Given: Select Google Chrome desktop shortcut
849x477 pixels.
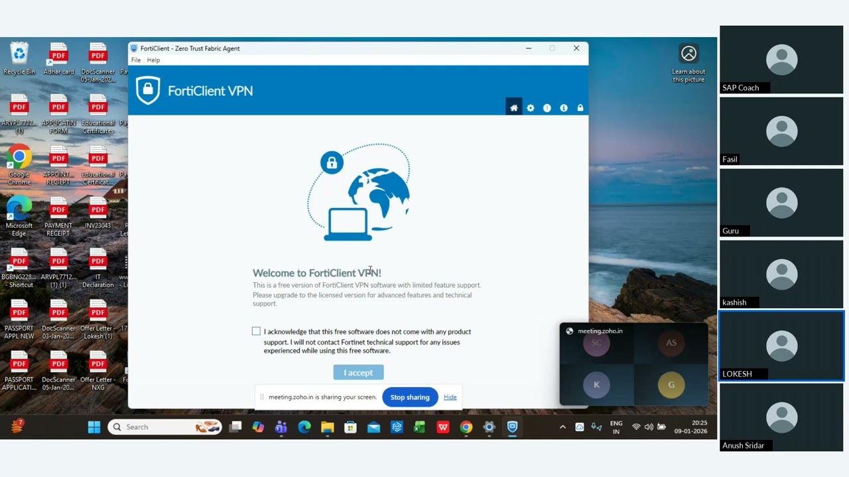Looking at the screenshot, I should pyautogui.click(x=19, y=166).
